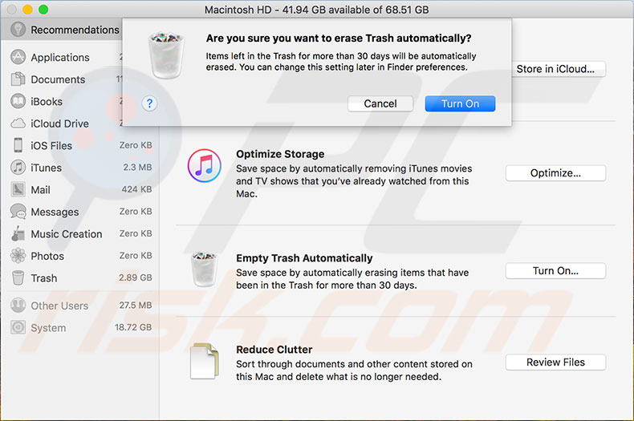This screenshot has height=421, width=634.
Task: Click the Applications sidebar icon
Action: point(18,57)
